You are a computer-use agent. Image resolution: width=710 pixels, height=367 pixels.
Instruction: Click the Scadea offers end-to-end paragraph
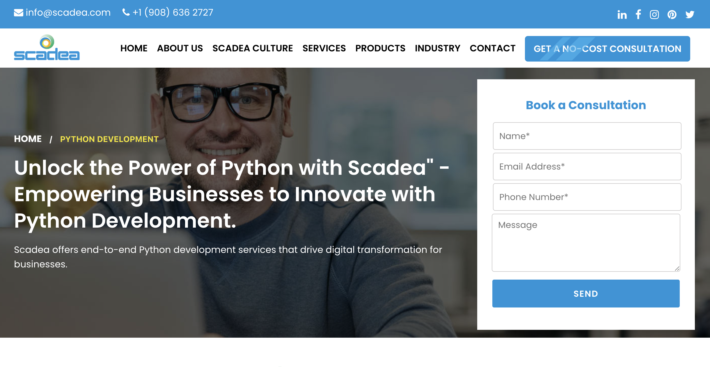point(228,257)
